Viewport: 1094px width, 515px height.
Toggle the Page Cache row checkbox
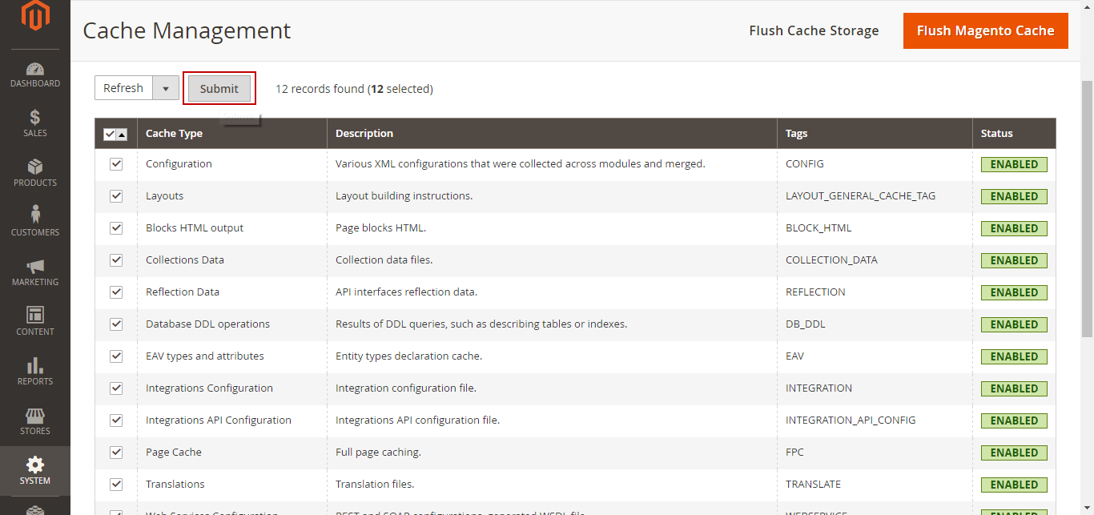click(x=116, y=453)
